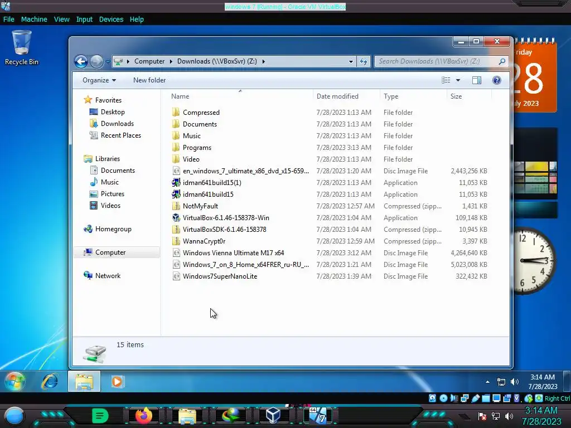Click the Search Downloads input field
Screen dimensions: 571x428
click(437, 61)
